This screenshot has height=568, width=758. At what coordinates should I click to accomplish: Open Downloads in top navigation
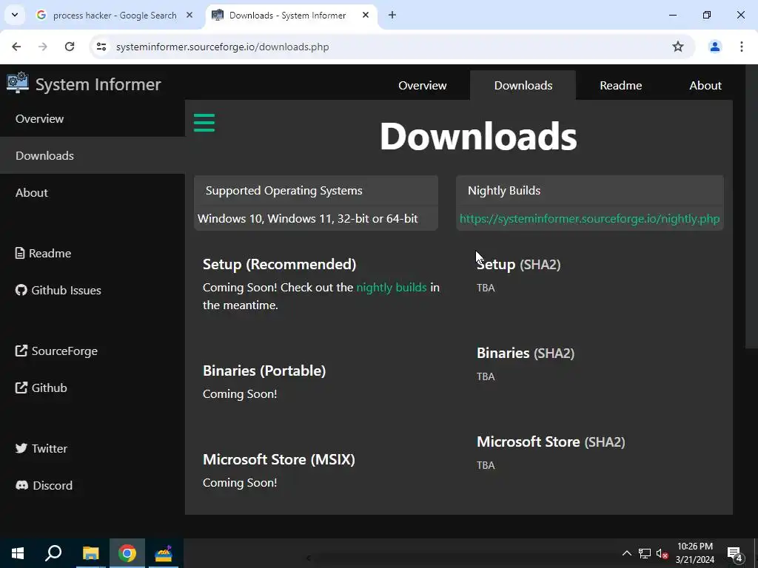pyautogui.click(x=523, y=86)
